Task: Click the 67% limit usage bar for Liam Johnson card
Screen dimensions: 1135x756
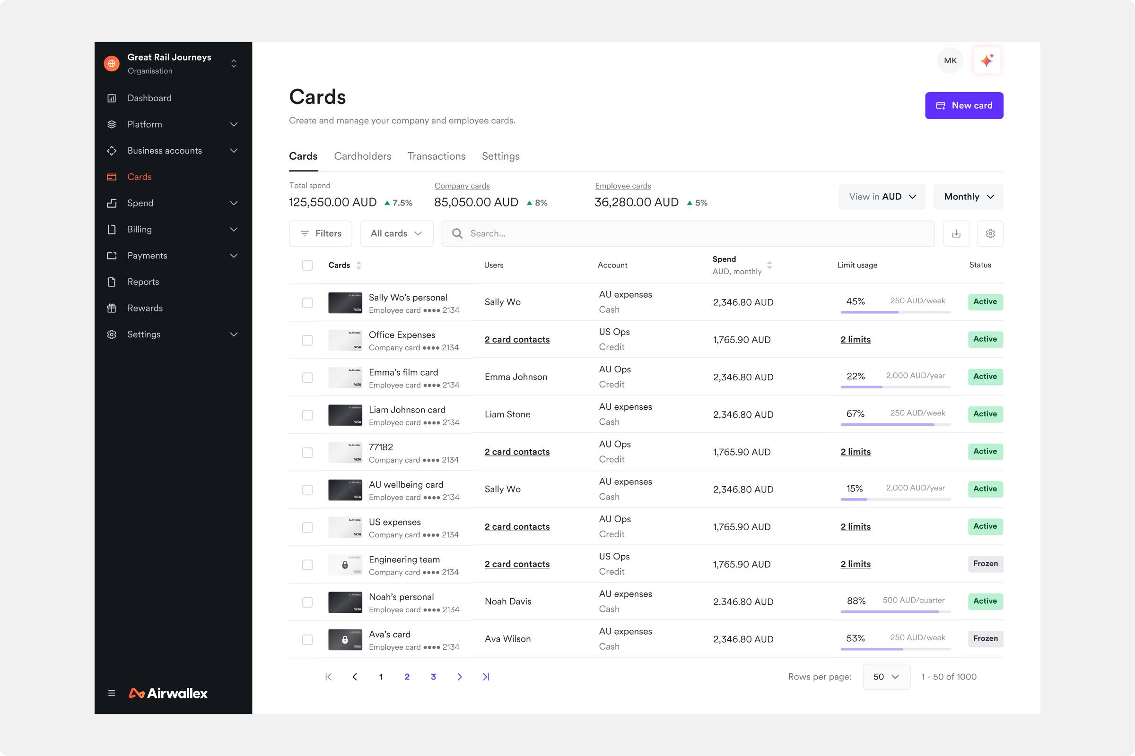Action: (895, 425)
